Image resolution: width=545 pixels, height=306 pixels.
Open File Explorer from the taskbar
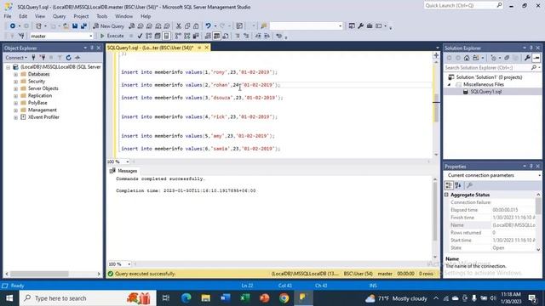205,298
